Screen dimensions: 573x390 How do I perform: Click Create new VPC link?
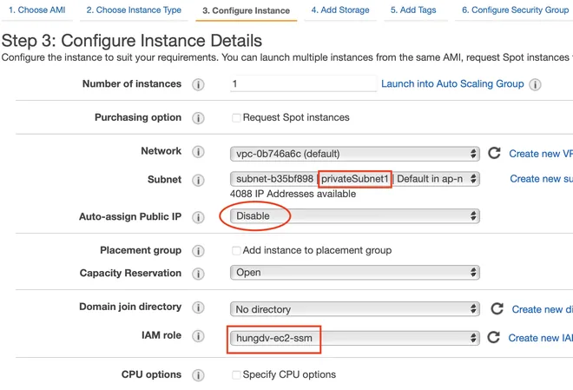point(541,154)
